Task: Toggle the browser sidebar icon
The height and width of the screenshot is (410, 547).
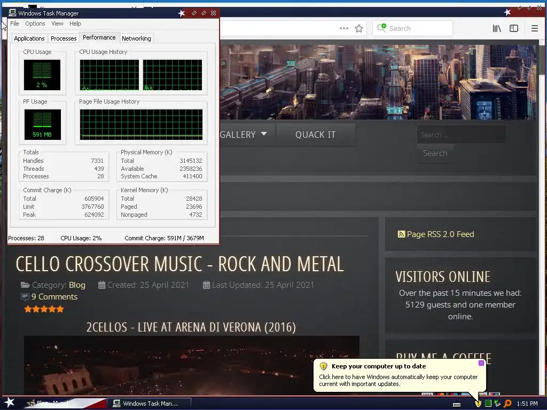Action: [514, 28]
